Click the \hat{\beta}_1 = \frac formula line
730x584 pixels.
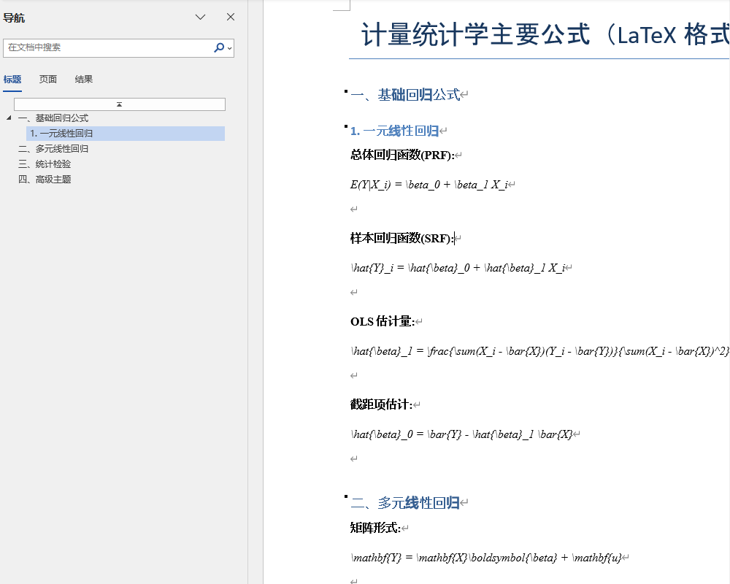tap(540, 351)
